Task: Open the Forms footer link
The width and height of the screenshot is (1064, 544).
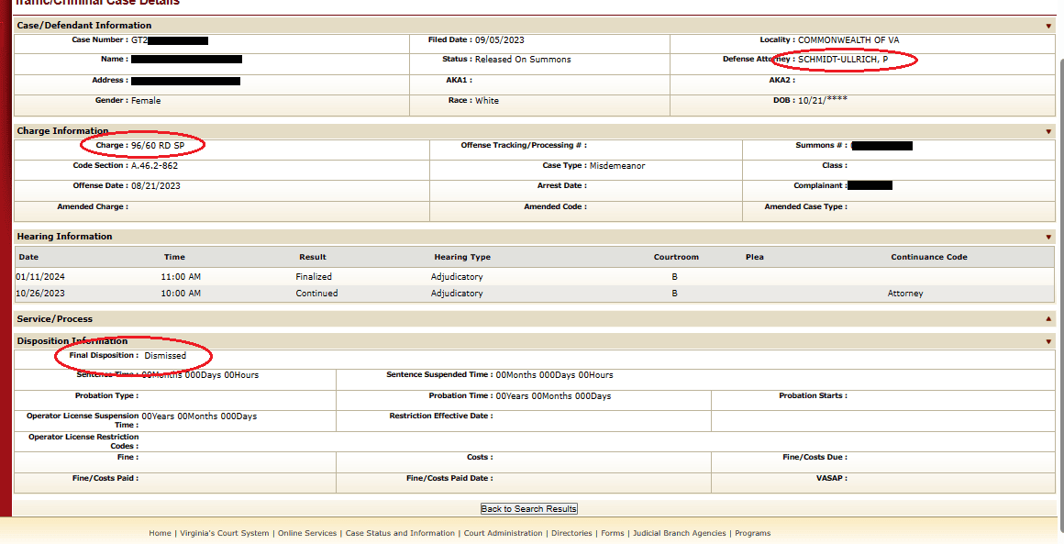Action: [x=612, y=533]
